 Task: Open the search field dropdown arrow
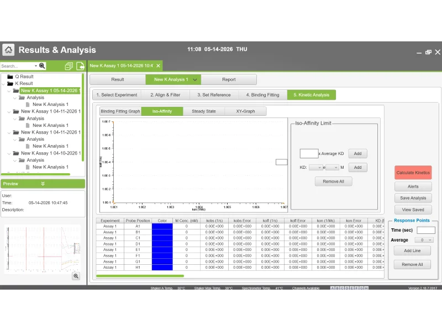click(x=36, y=66)
